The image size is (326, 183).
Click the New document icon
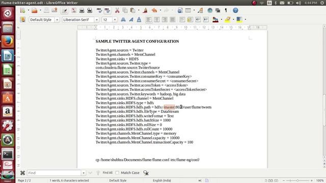tap(22, 10)
